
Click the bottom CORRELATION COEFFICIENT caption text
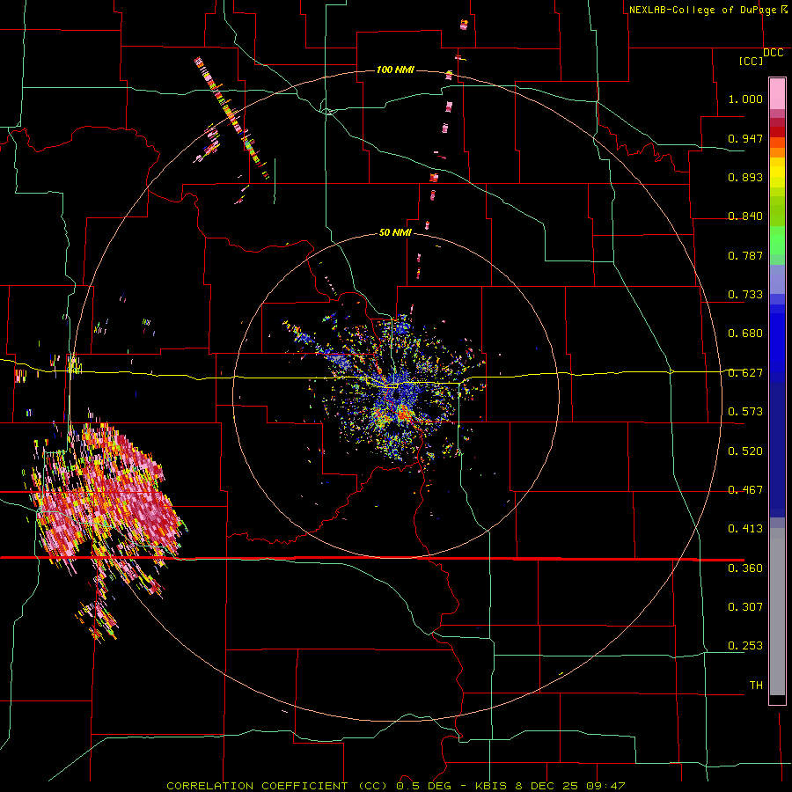[x=395, y=786]
